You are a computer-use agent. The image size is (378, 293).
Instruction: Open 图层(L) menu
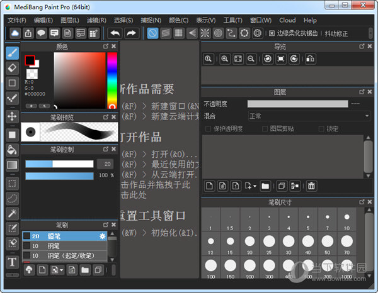click(x=70, y=20)
